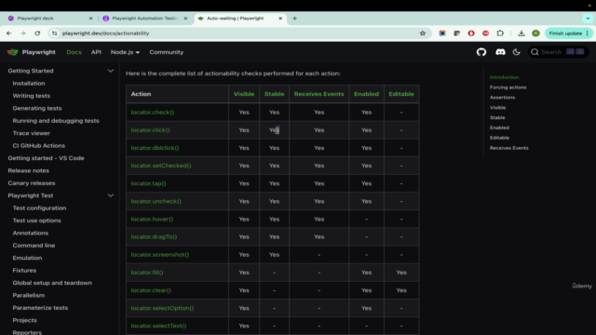Open Writing tests in the sidebar
Image resolution: width=596 pixels, height=335 pixels.
click(31, 96)
